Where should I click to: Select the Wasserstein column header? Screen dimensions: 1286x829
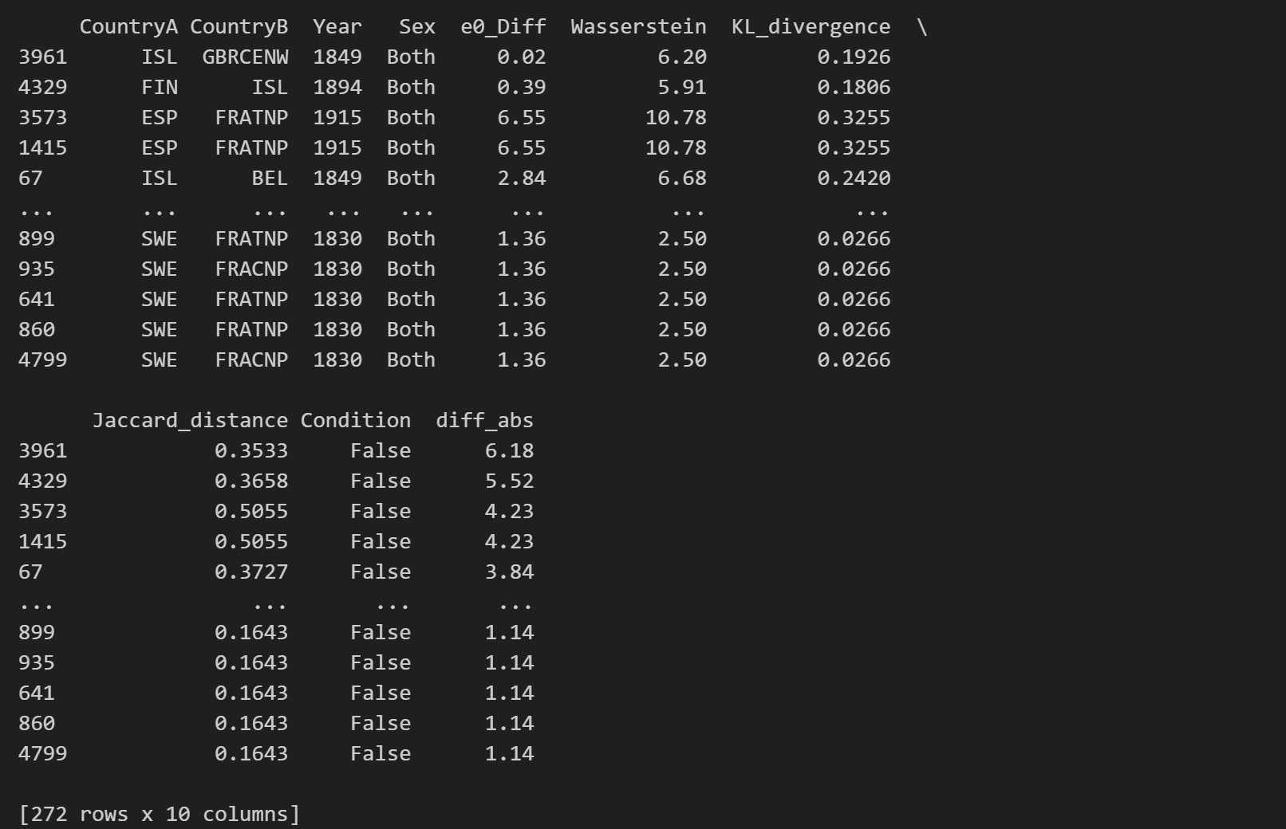[638, 27]
